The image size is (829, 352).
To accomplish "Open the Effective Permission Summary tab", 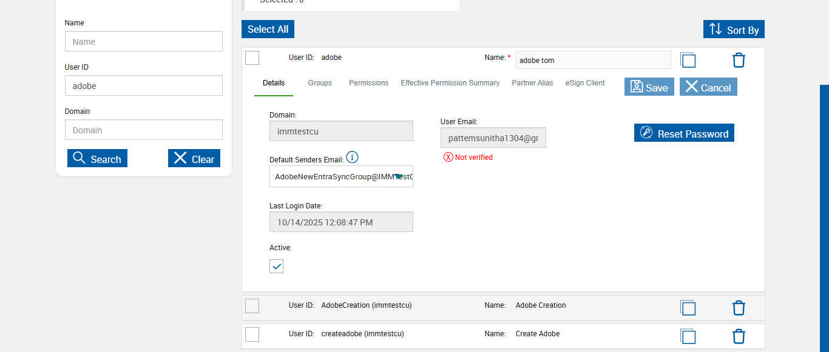I will pos(450,83).
